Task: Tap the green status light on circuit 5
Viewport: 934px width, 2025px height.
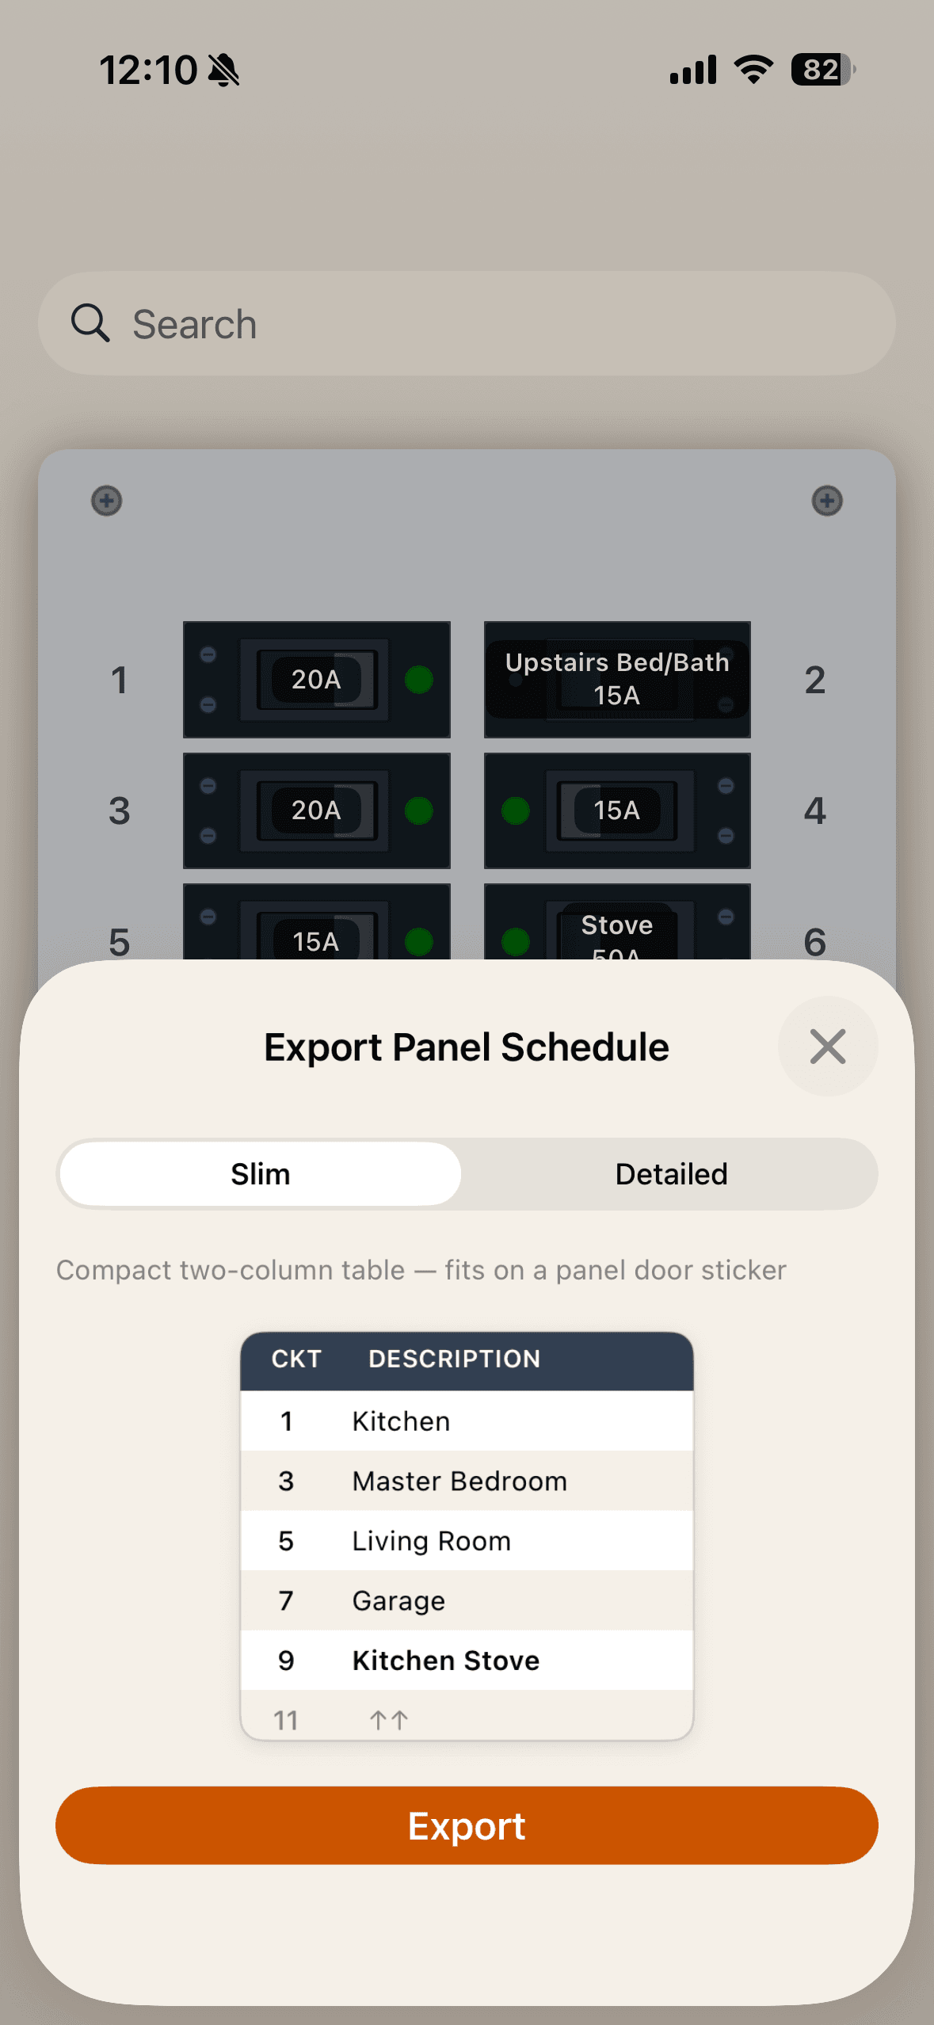Action: 418,940
